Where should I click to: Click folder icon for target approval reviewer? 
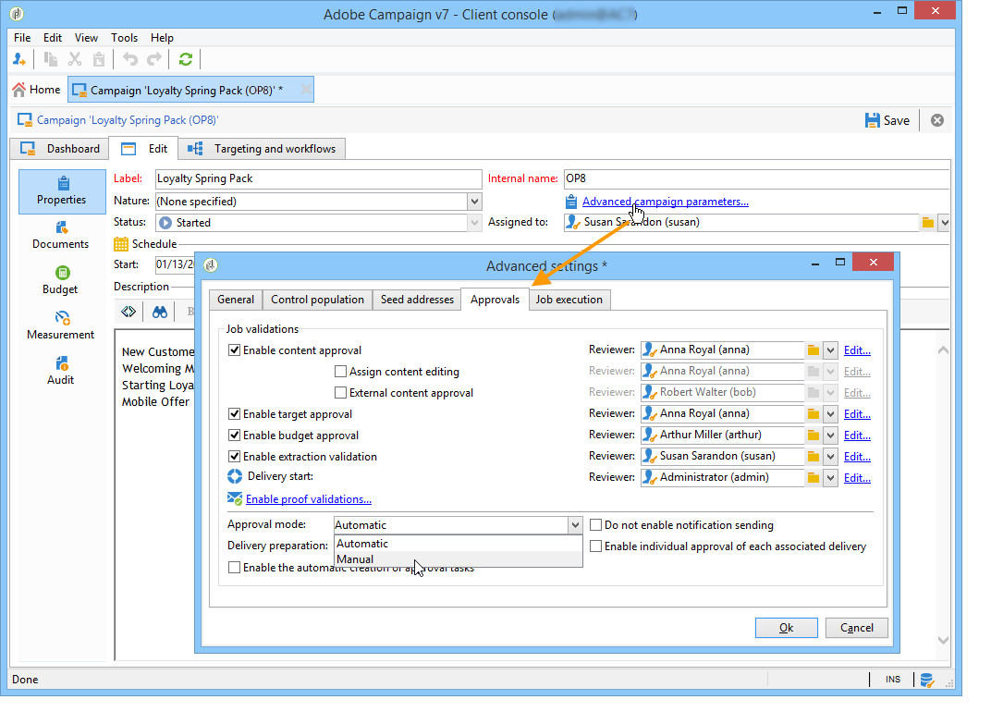[814, 414]
